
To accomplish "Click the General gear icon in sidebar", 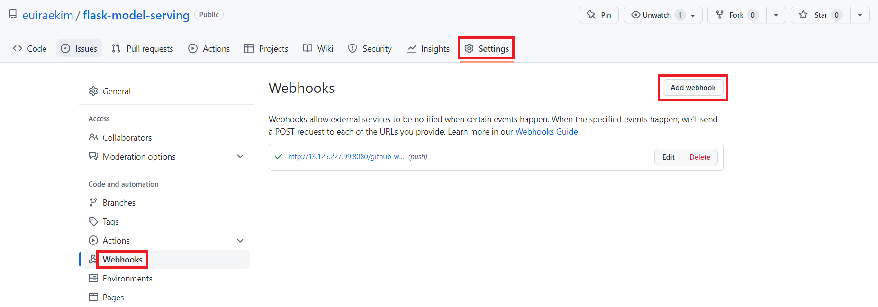I will (x=93, y=91).
